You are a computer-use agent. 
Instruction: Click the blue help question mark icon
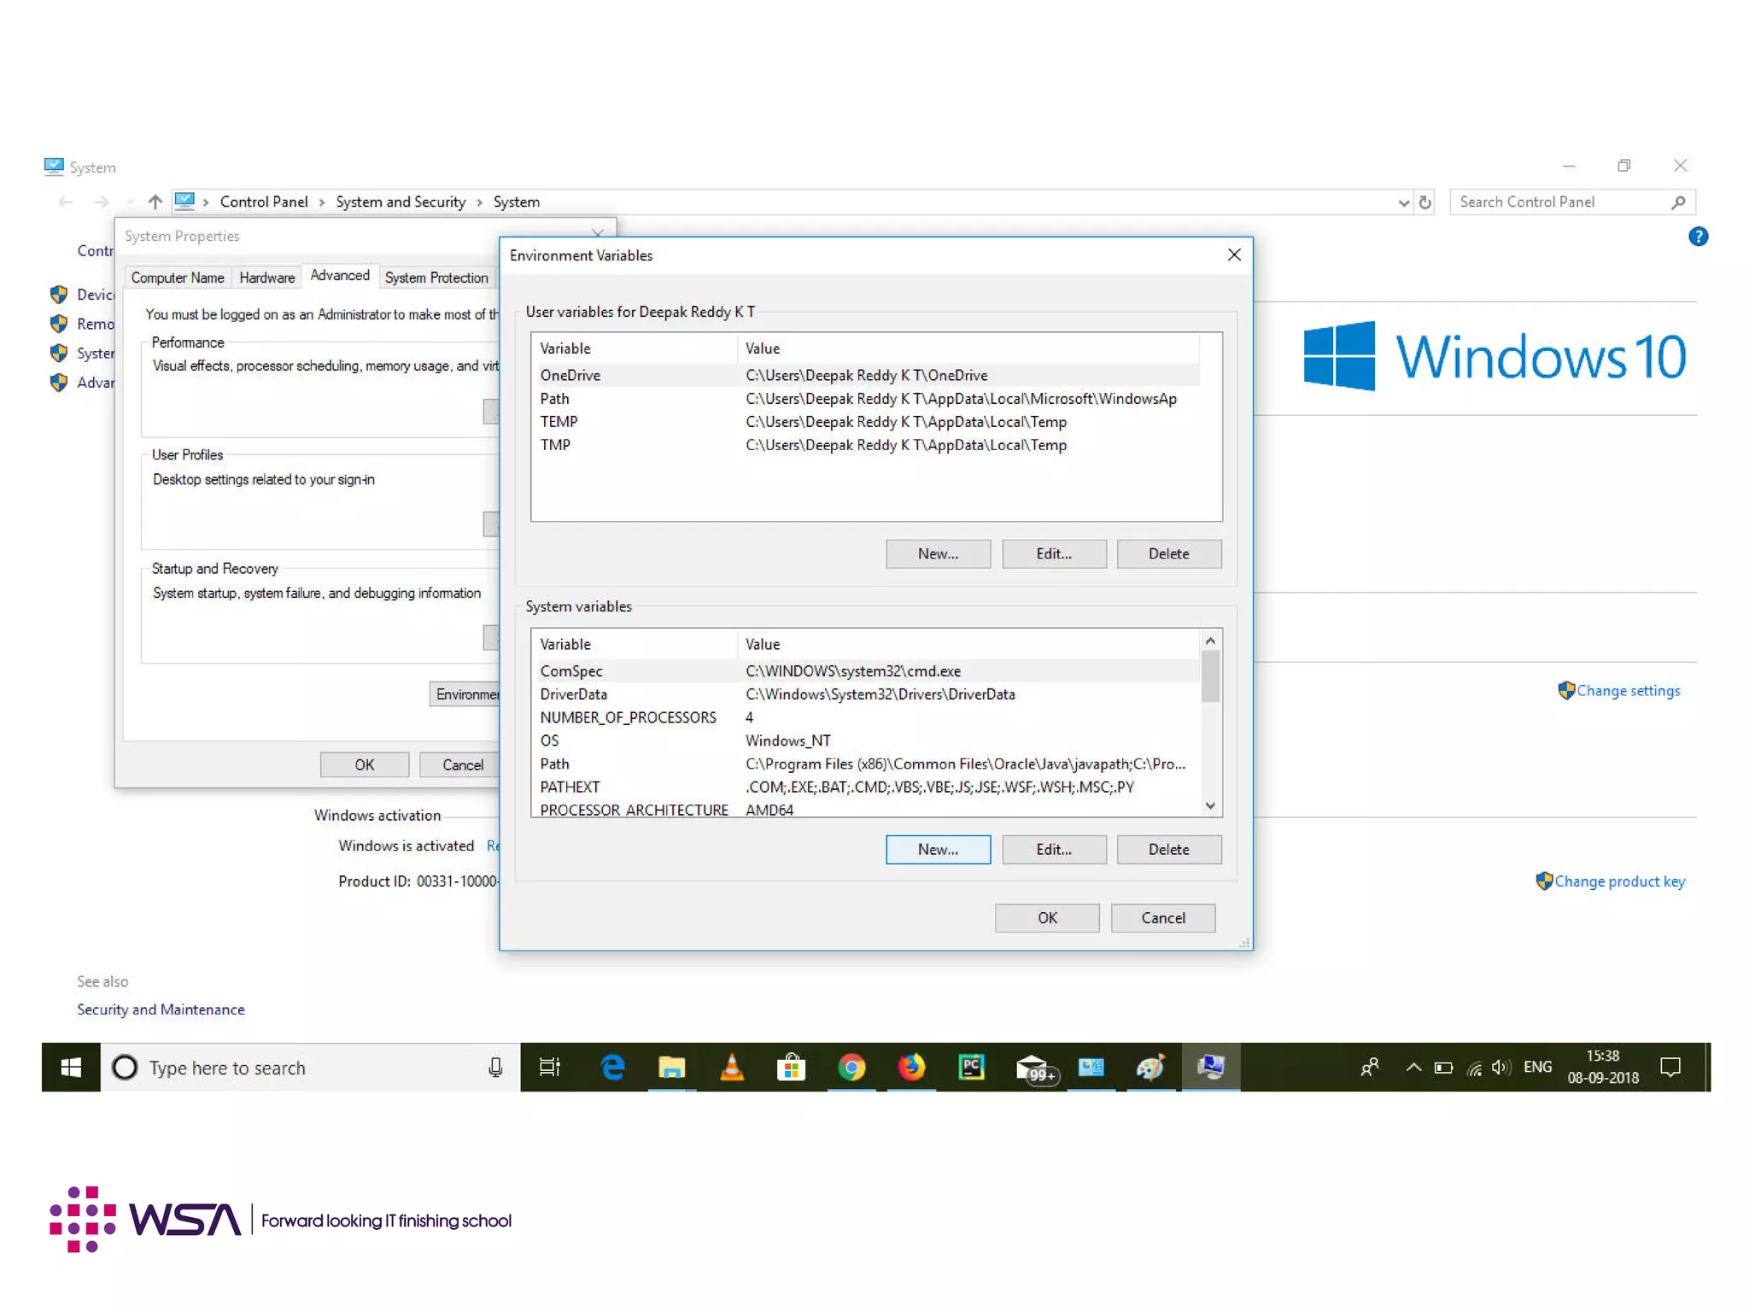click(x=1698, y=237)
